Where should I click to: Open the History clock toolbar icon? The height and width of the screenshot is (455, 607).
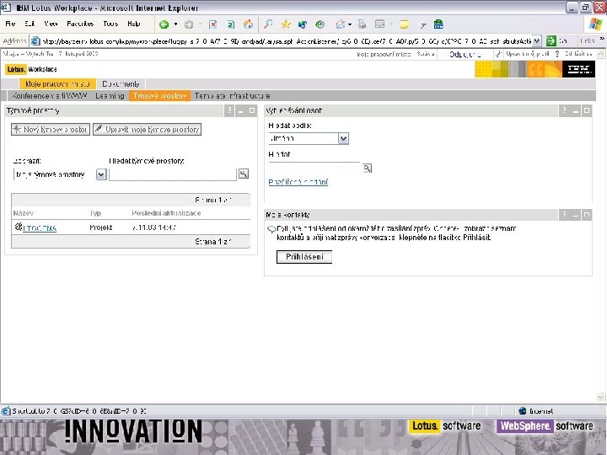pos(320,24)
